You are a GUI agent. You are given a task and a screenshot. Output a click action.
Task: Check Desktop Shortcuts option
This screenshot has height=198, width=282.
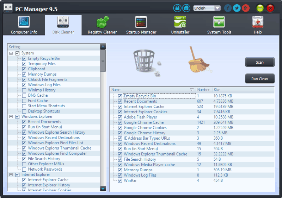tap(24, 111)
